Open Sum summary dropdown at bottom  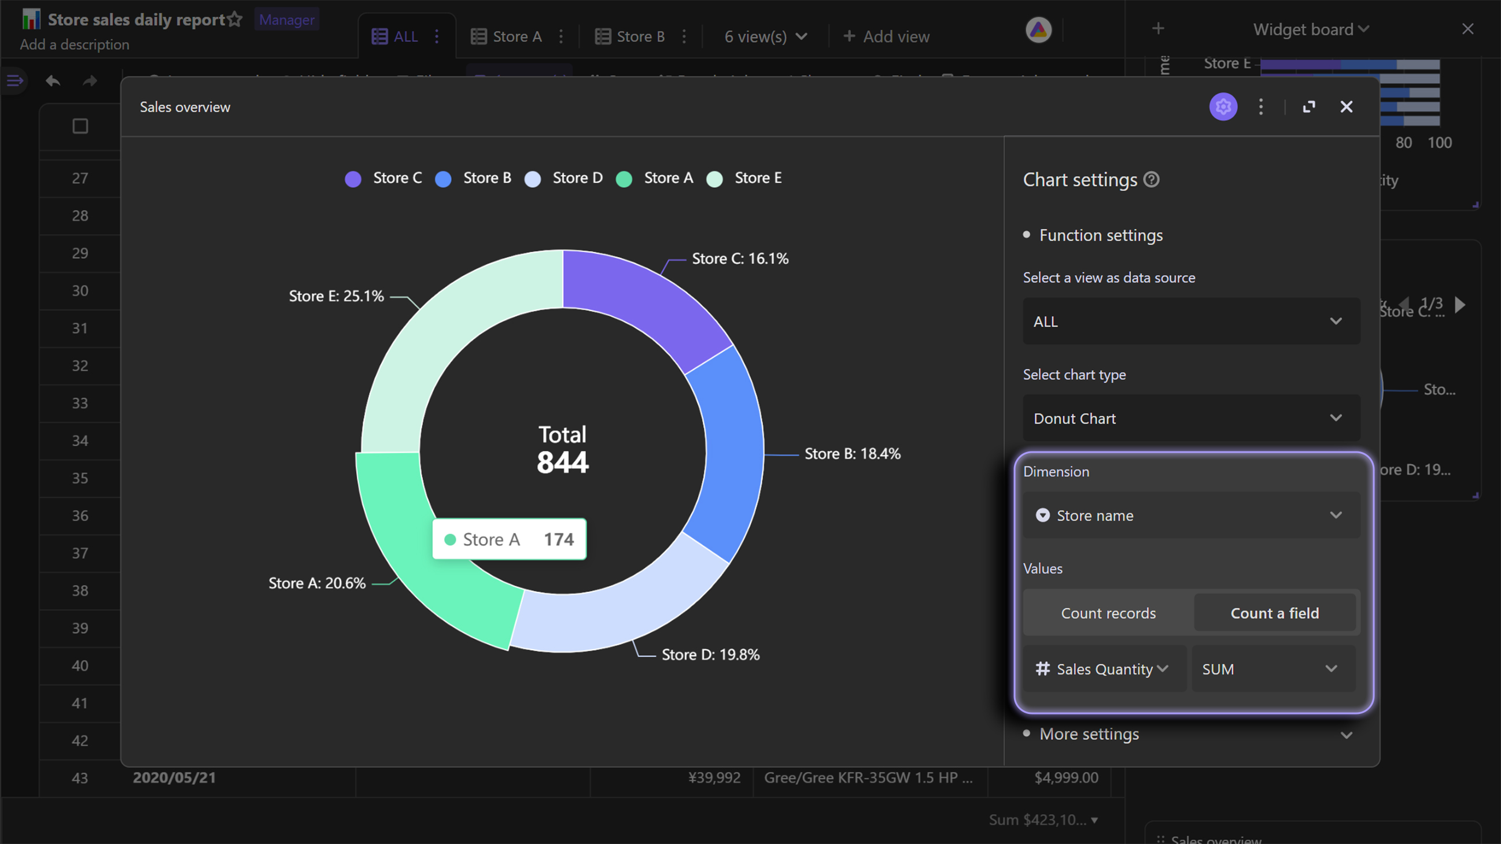(x=1043, y=820)
